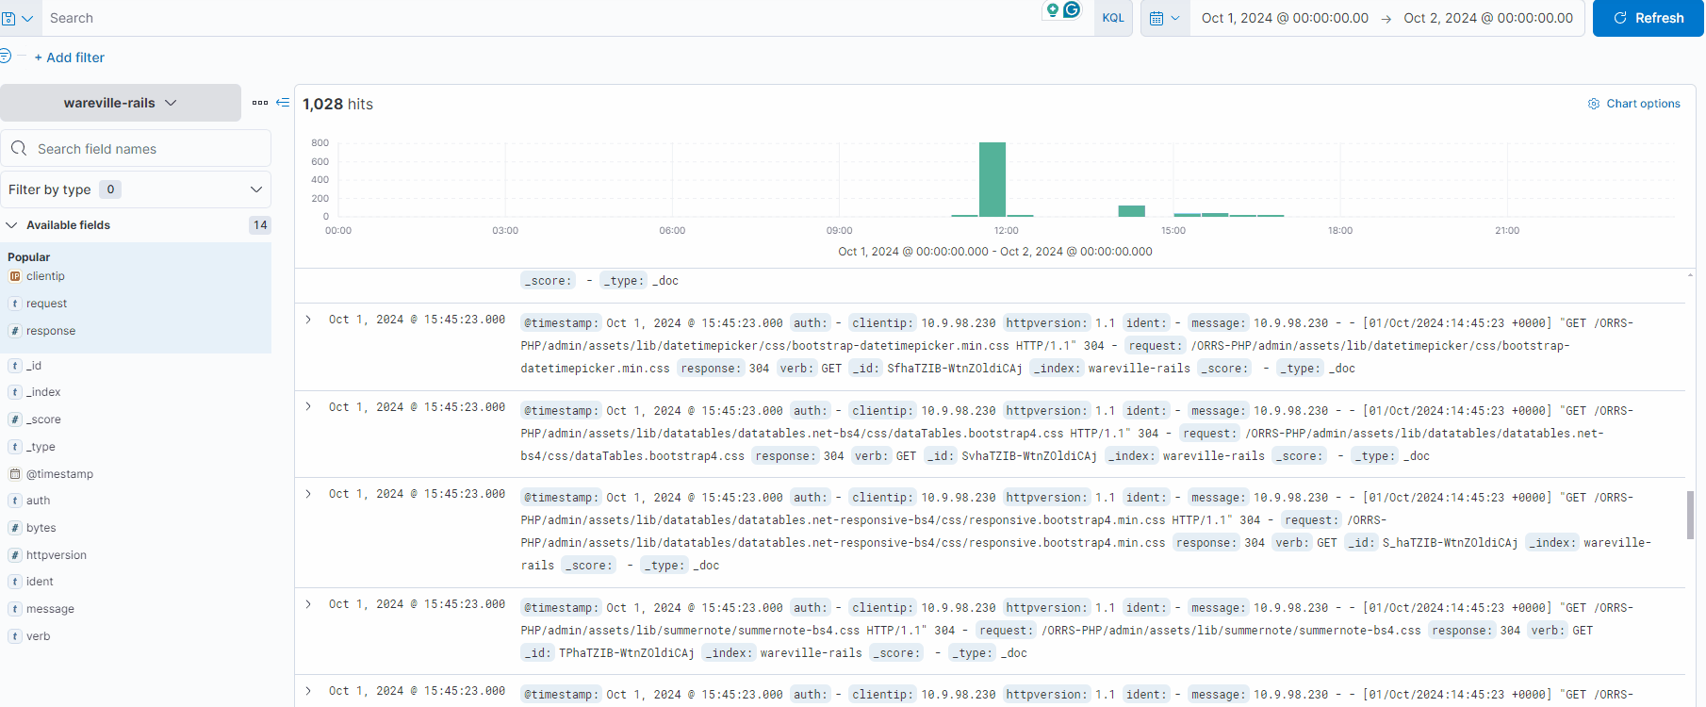Open the saved query menu icon

coord(16,18)
